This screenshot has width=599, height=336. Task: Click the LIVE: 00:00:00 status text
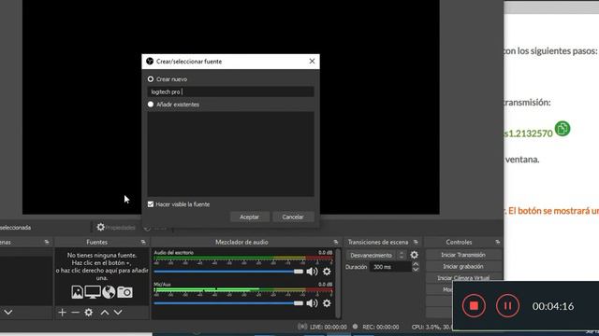(329, 327)
